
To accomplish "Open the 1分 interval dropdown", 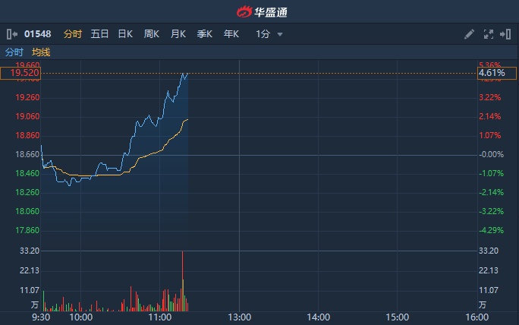I will pyautogui.click(x=263, y=34).
